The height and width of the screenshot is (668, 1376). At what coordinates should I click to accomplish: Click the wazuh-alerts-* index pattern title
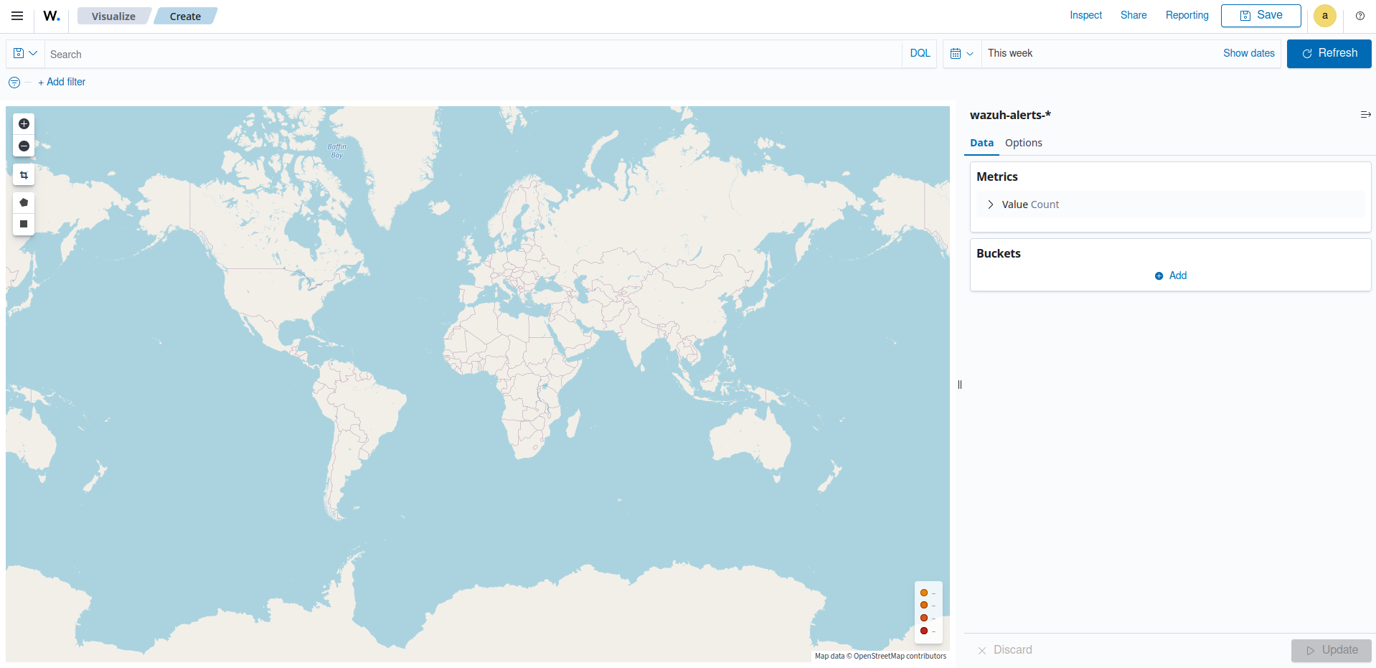1010,115
